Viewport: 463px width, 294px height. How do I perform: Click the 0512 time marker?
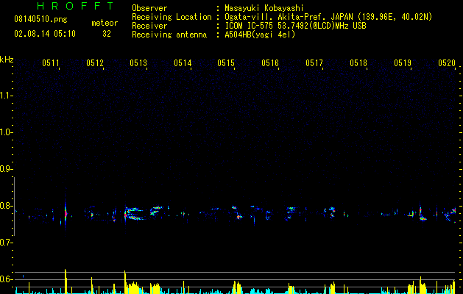point(95,62)
